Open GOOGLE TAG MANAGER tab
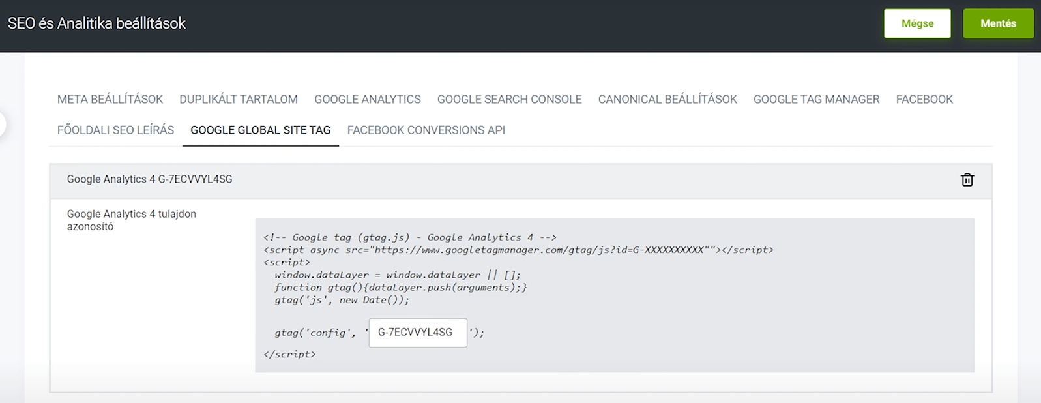Viewport: 1041px width, 403px height. click(x=816, y=99)
